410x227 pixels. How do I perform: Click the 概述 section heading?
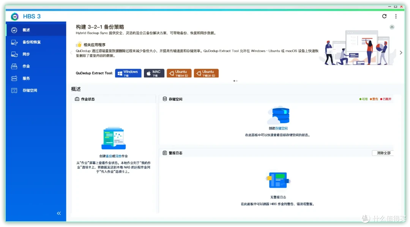76,89
